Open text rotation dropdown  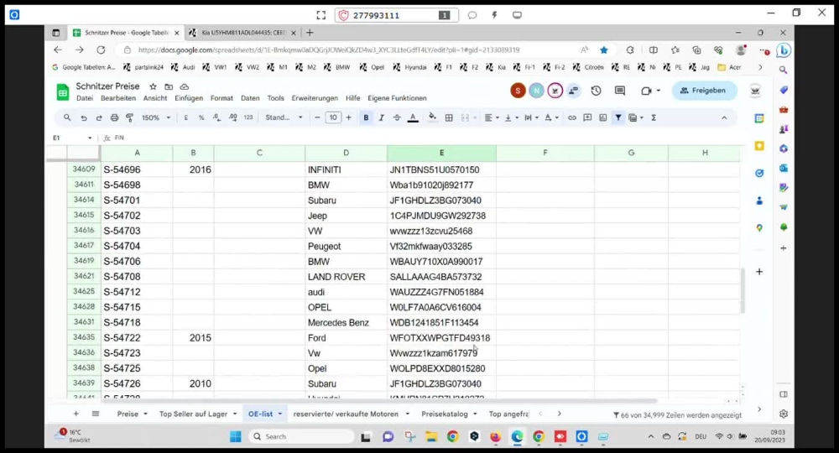(x=551, y=117)
